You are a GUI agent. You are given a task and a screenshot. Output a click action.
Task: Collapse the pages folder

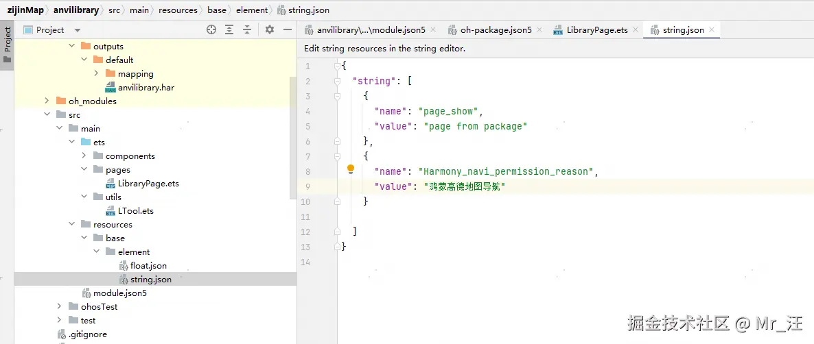tap(84, 170)
